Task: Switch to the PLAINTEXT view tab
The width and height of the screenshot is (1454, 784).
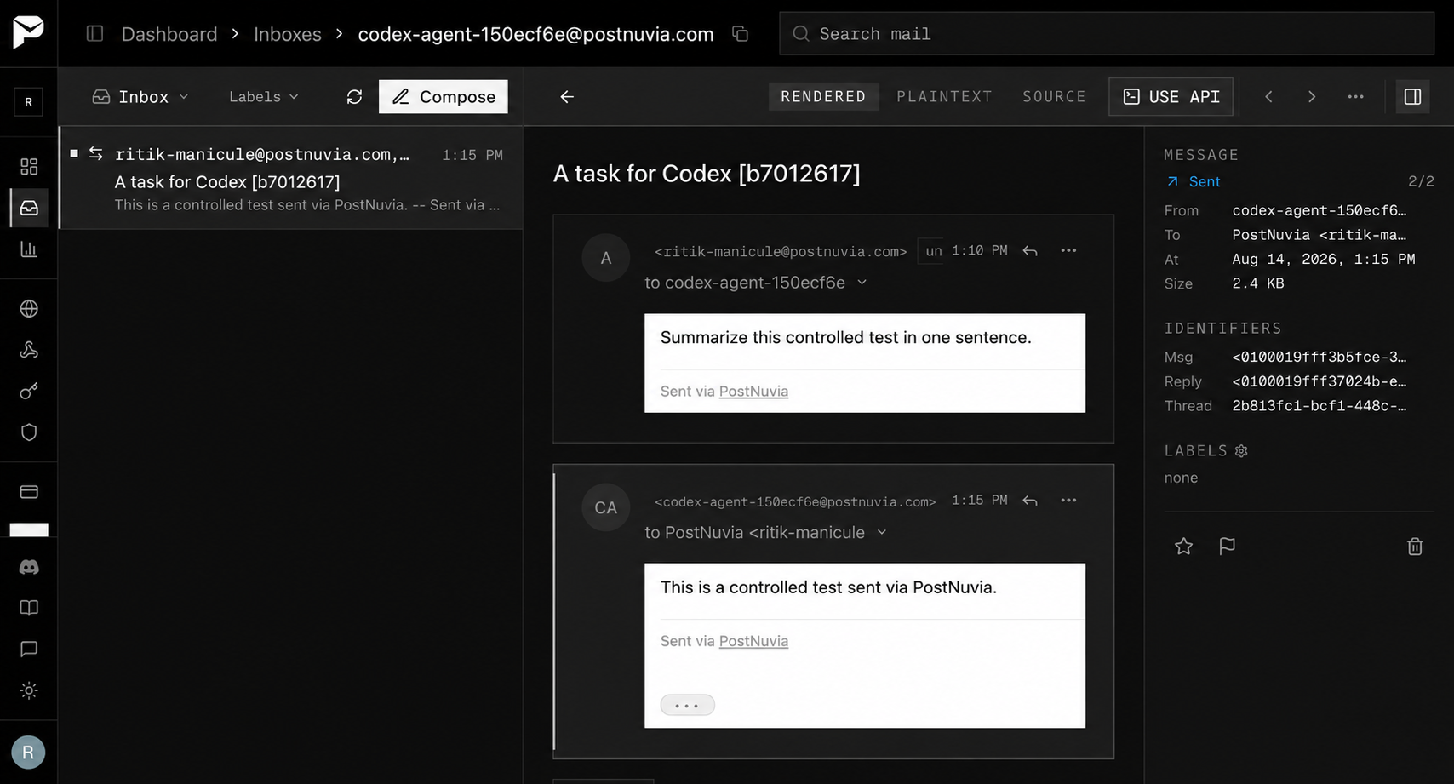Action: [x=944, y=97]
